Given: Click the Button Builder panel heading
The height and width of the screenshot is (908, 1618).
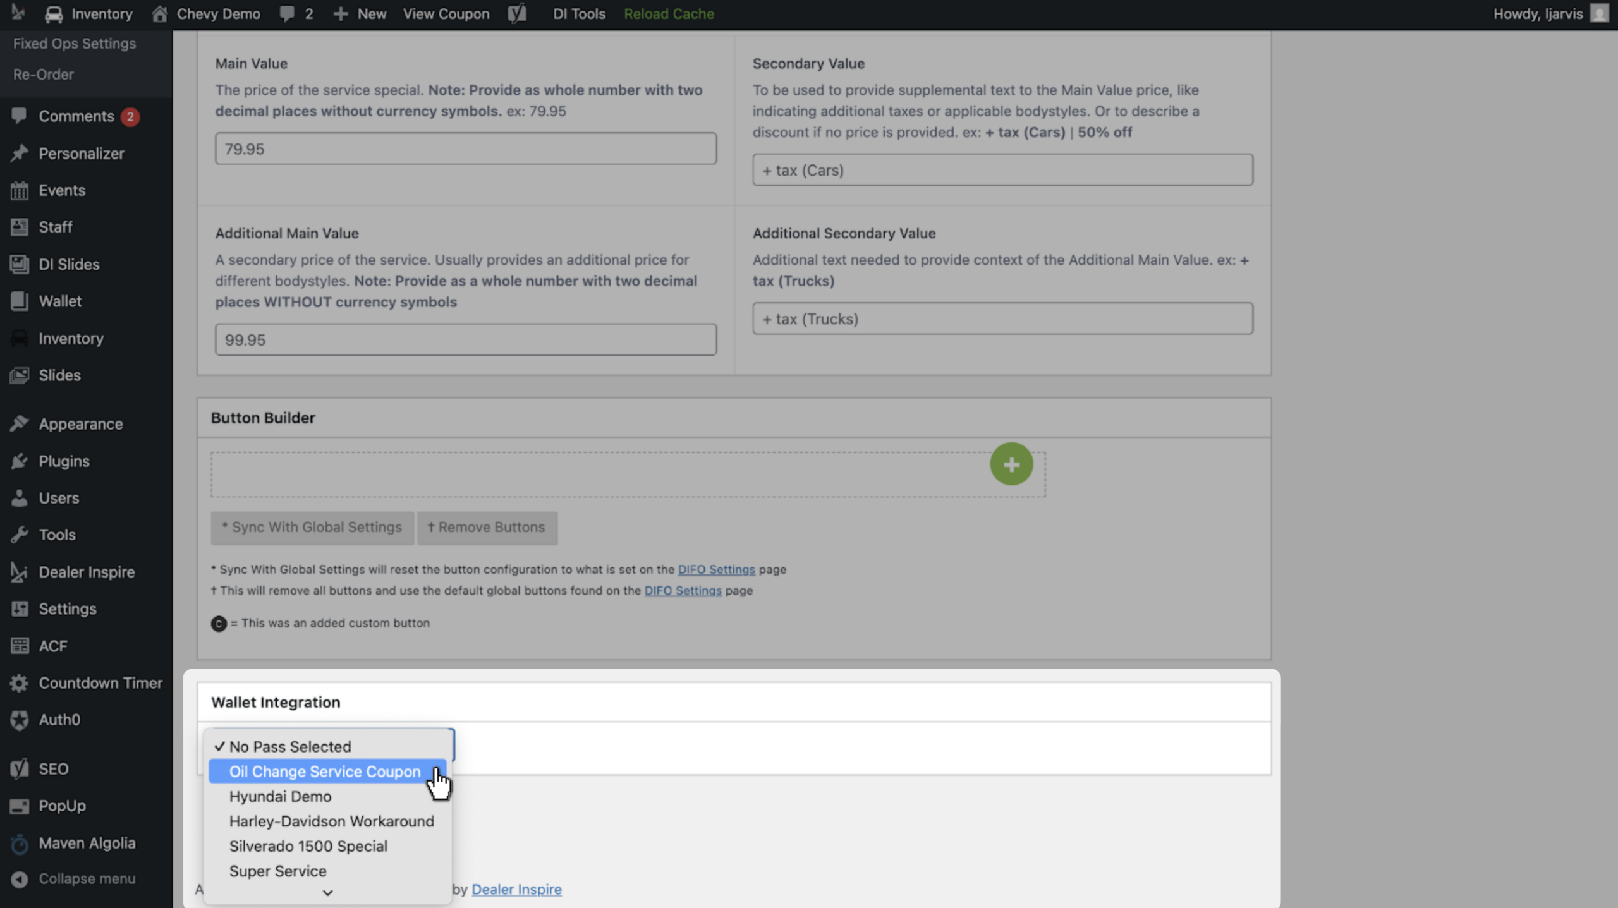Looking at the screenshot, I should point(263,418).
